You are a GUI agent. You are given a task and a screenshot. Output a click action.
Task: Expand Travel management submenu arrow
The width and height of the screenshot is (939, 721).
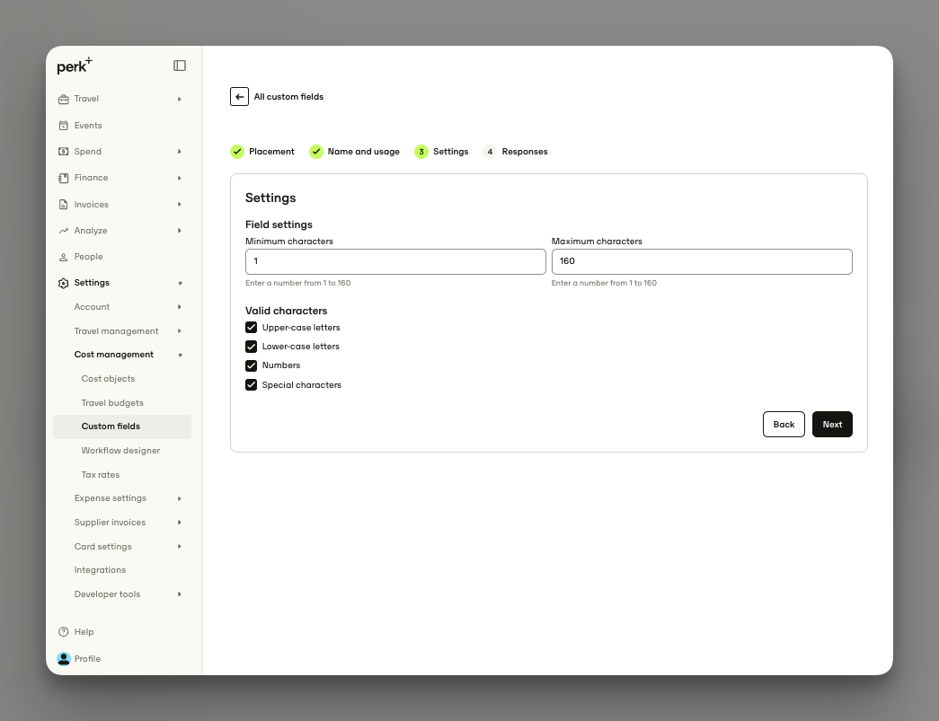180,331
